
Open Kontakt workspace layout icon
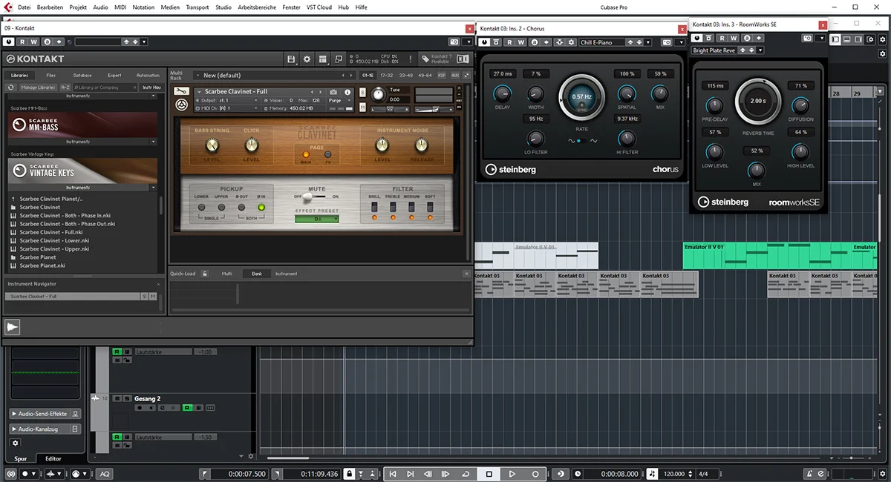click(x=323, y=59)
